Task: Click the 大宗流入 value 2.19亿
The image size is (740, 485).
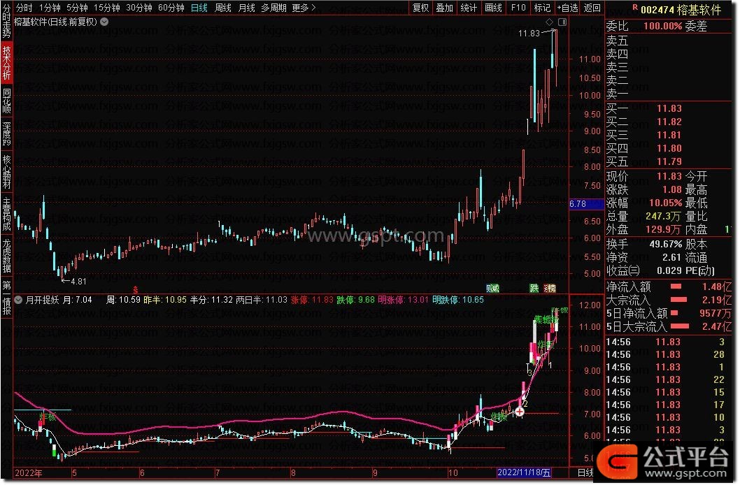Action: point(716,300)
